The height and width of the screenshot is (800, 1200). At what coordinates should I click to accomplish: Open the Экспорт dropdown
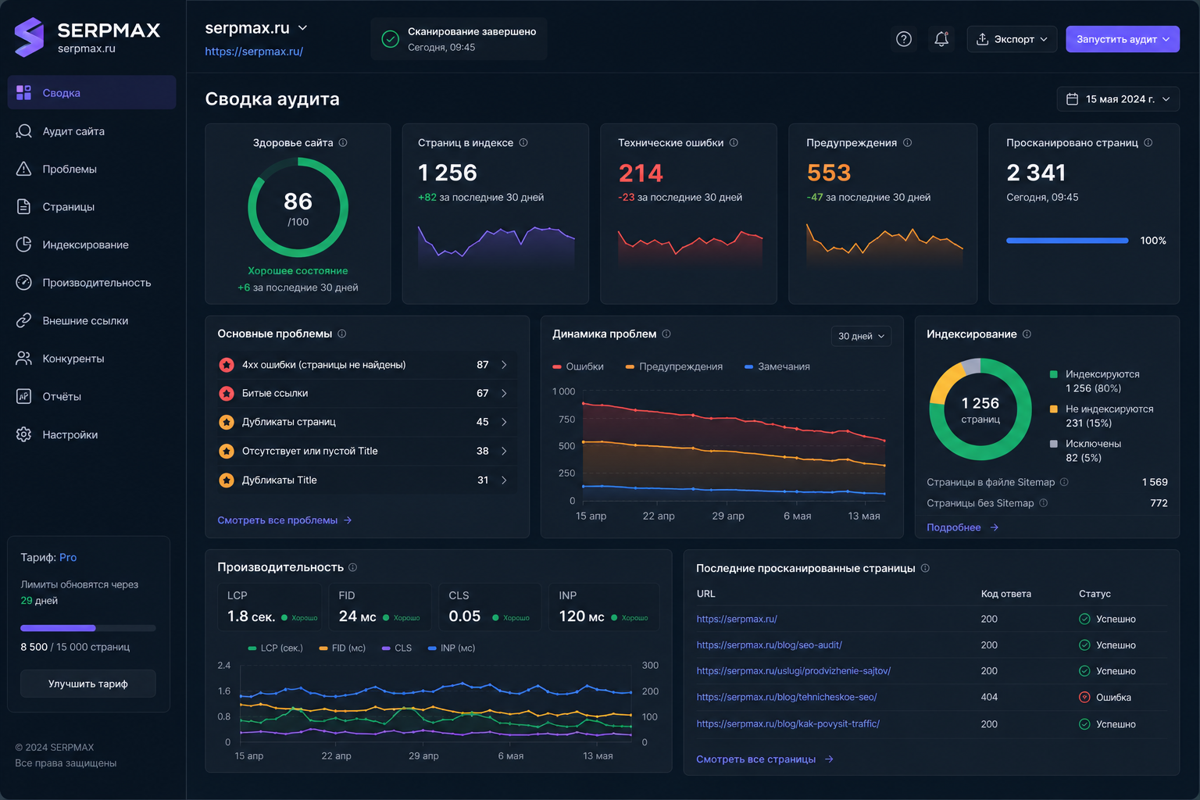1012,39
